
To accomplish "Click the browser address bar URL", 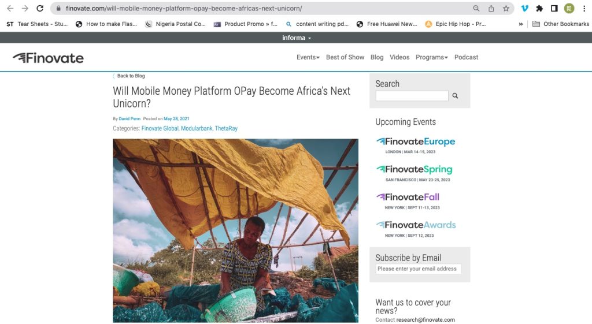I will pos(184,8).
